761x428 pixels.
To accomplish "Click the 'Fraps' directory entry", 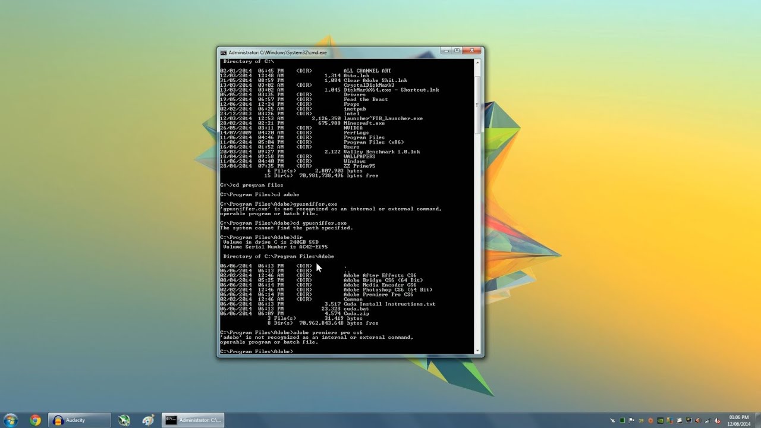I will (353, 104).
